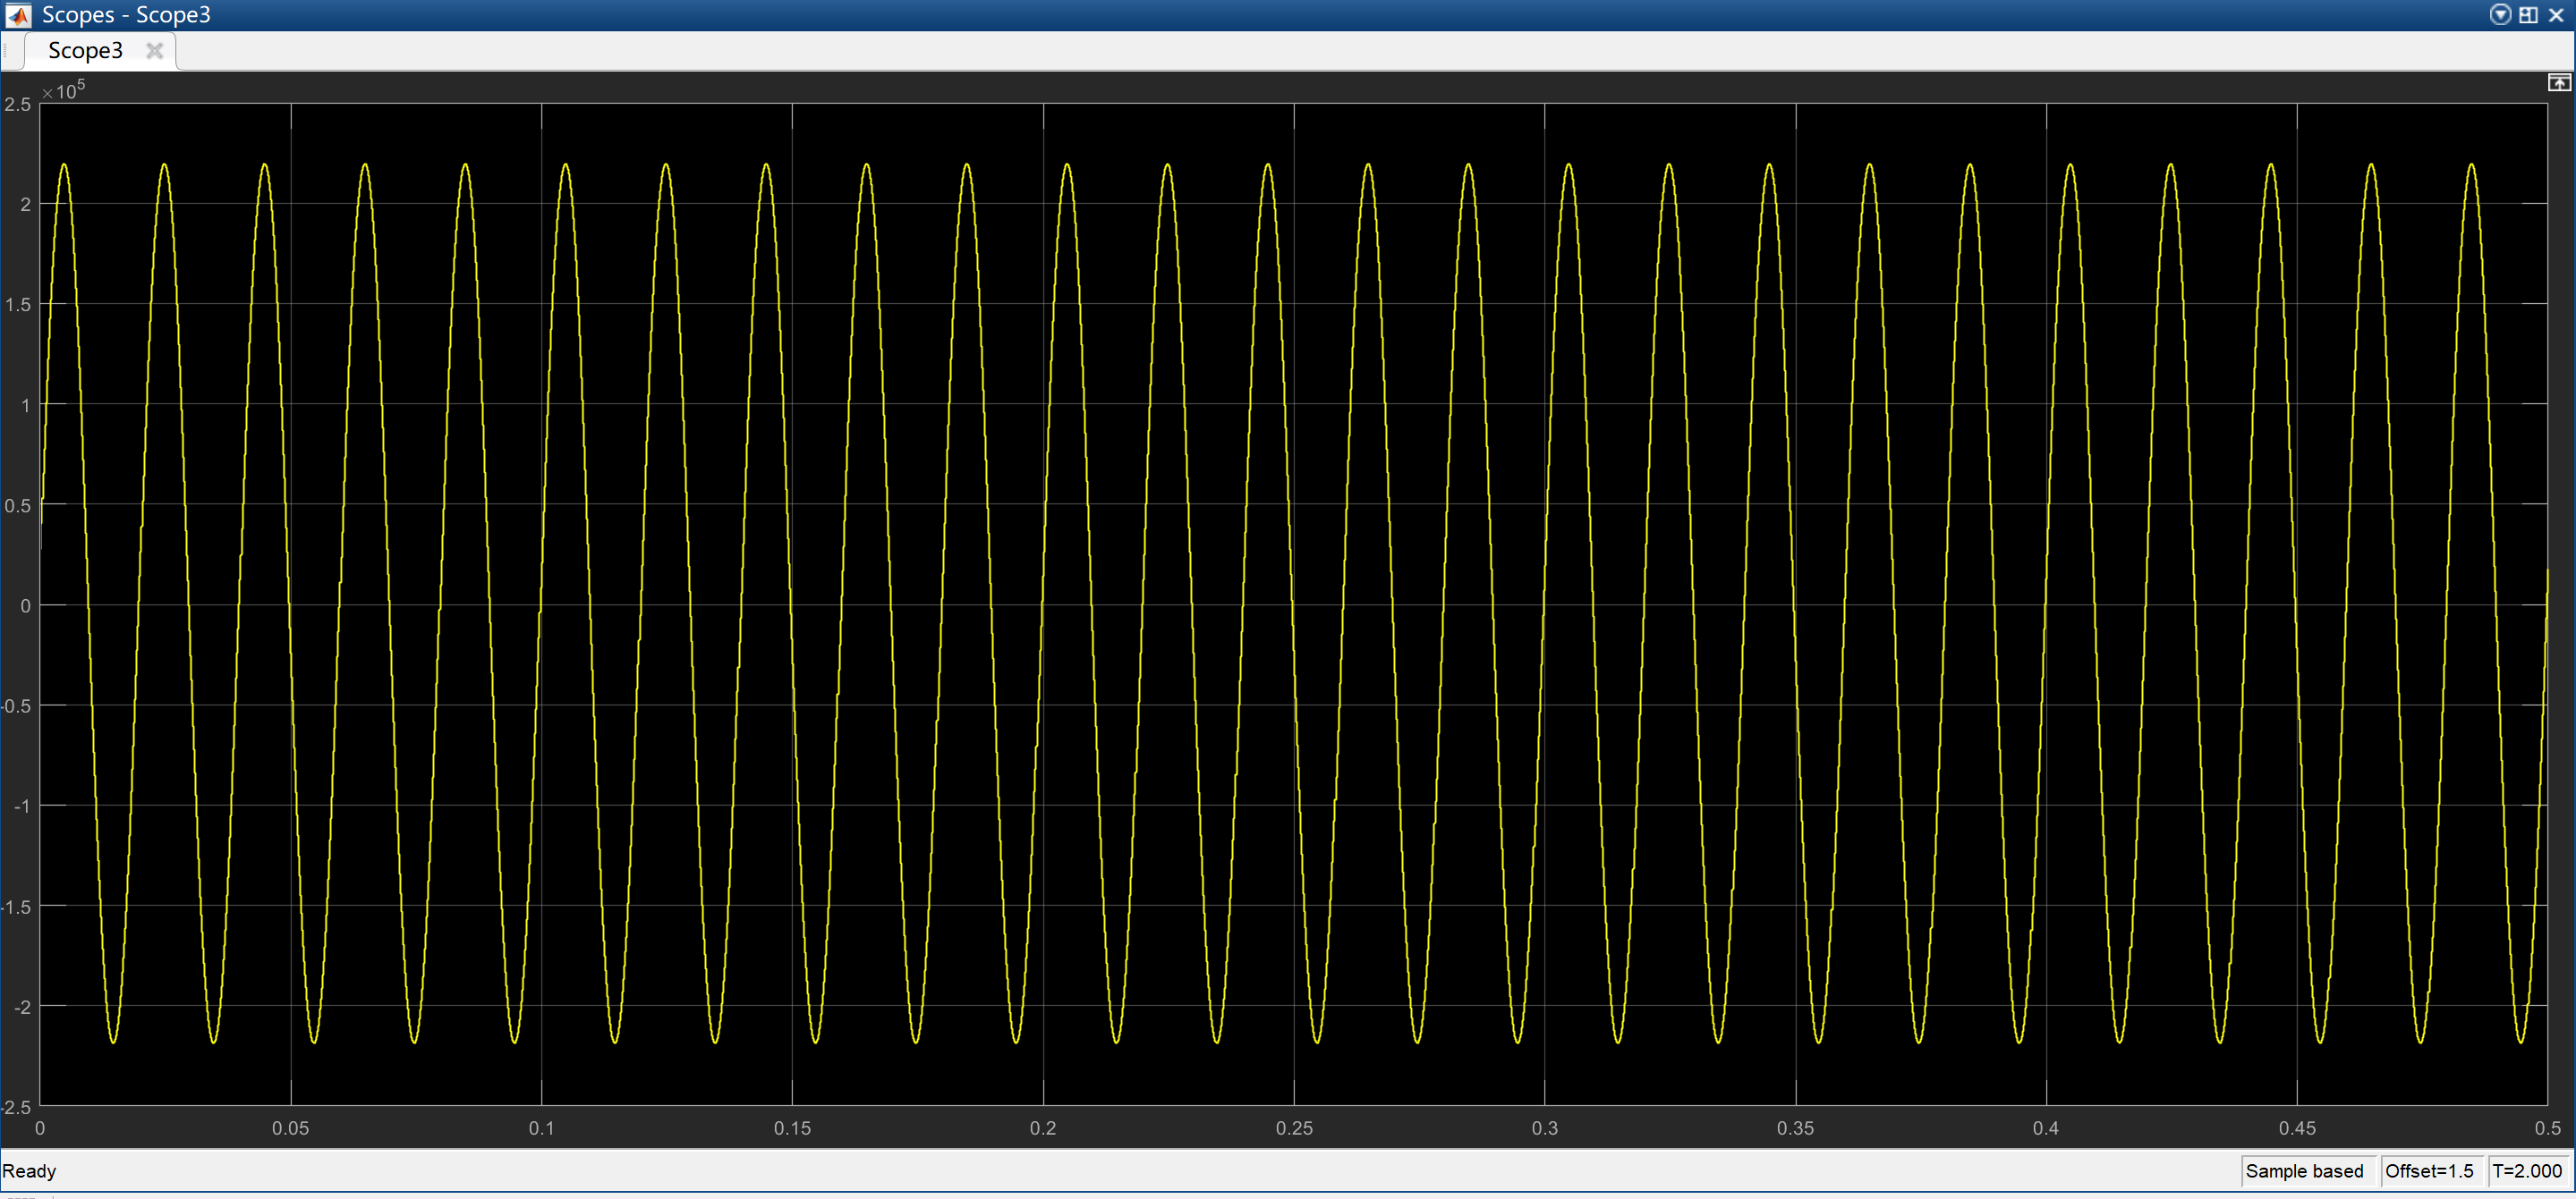Click the tab bar drag grip handle
Viewport: 2576px width, 1199px height.
(7, 51)
